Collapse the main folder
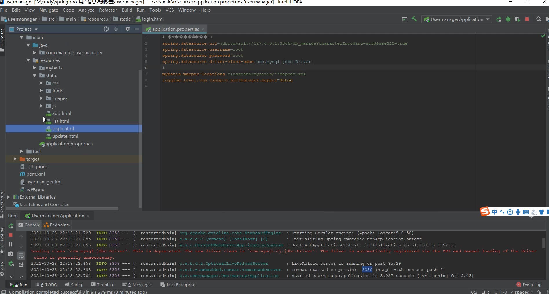 21,37
